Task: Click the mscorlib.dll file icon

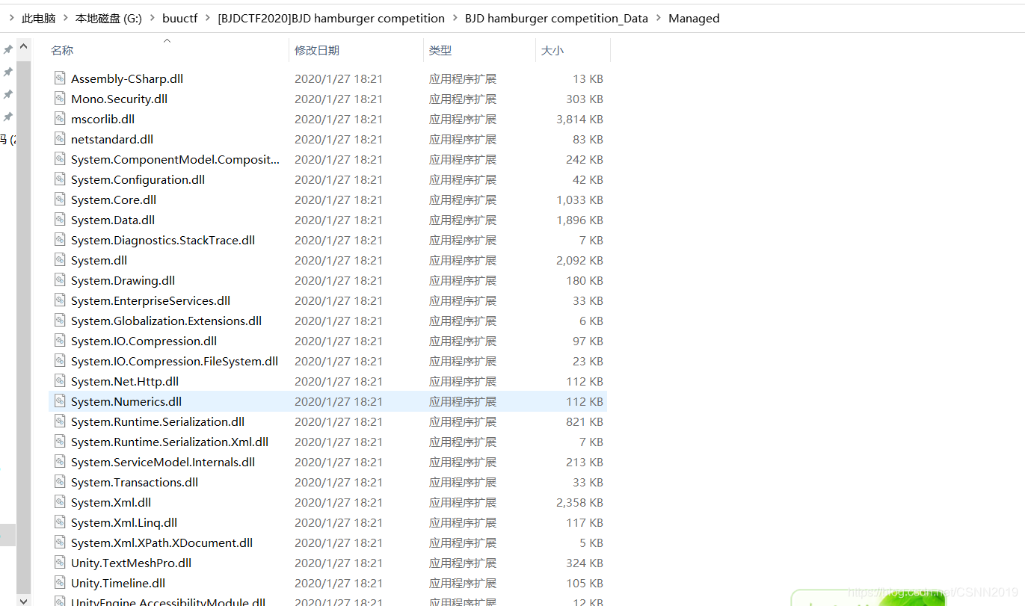Action: pyautogui.click(x=61, y=119)
